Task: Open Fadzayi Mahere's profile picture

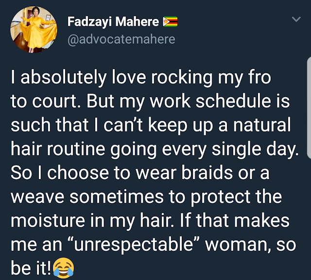Action: coord(34,30)
